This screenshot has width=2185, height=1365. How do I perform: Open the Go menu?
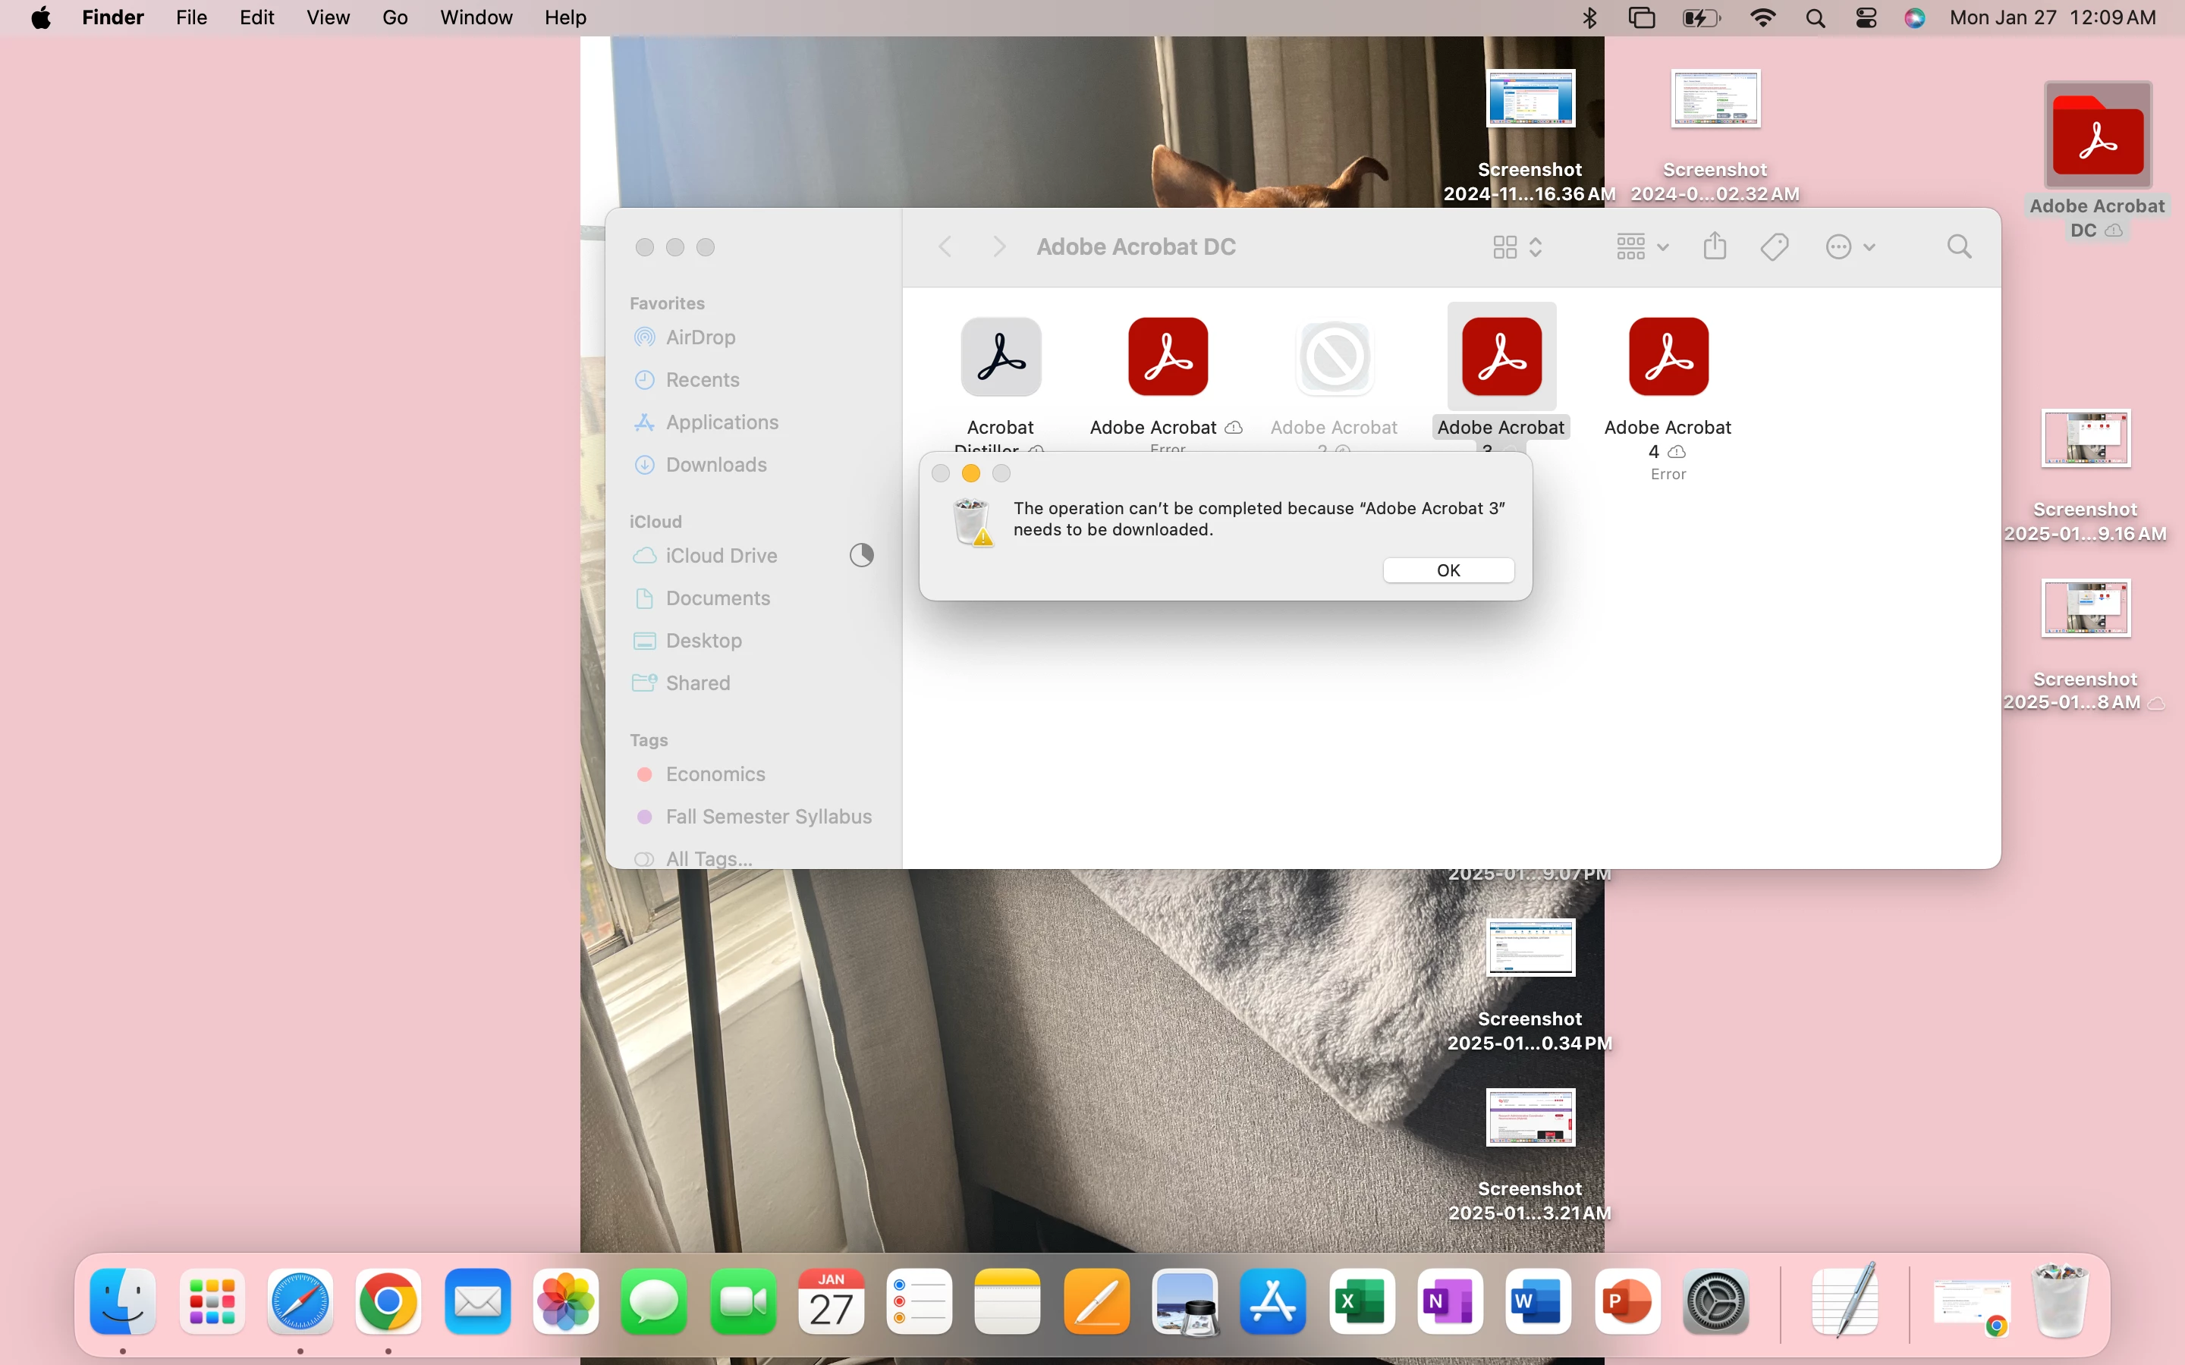click(395, 18)
